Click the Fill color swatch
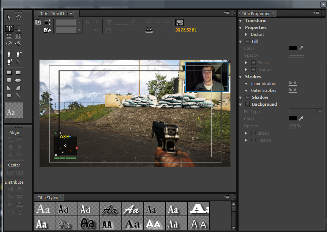The image size is (327, 232). point(293,48)
